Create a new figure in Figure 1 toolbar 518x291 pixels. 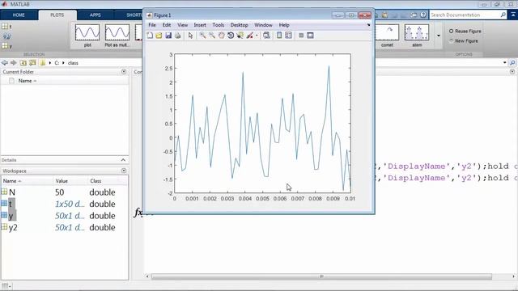[150, 36]
